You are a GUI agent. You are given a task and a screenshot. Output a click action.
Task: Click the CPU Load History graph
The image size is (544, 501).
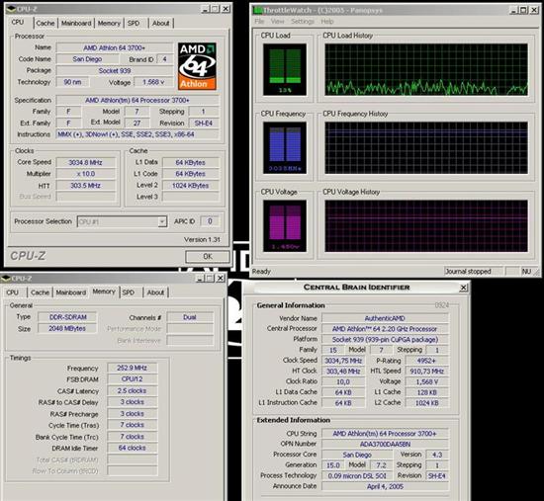(x=426, y=70)
